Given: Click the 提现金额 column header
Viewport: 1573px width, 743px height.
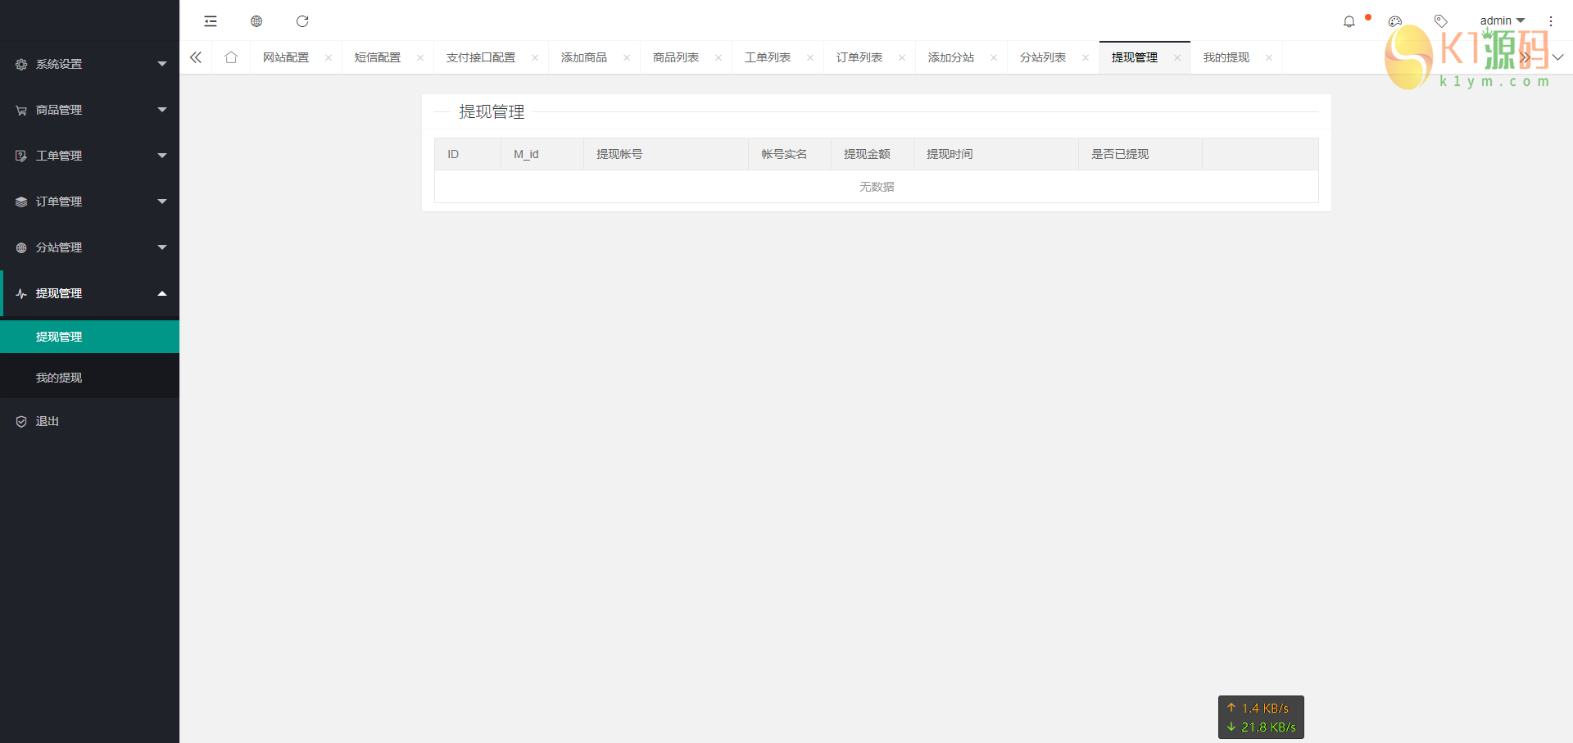Looking at the screenshot, I should [873, 154].
